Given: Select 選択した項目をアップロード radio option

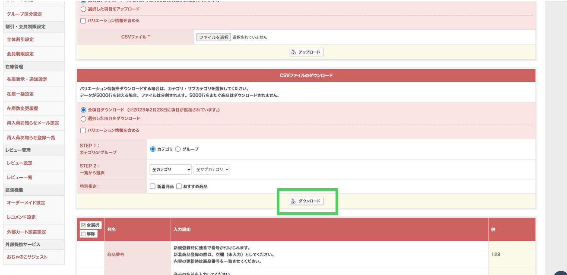Looking at the screenshot, I should click(x=83, y=9).
